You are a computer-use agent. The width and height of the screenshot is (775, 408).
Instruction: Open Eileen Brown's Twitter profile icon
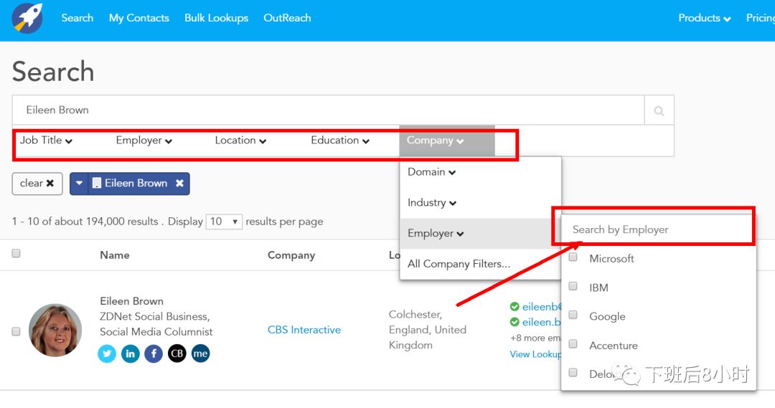pos(107,354)
